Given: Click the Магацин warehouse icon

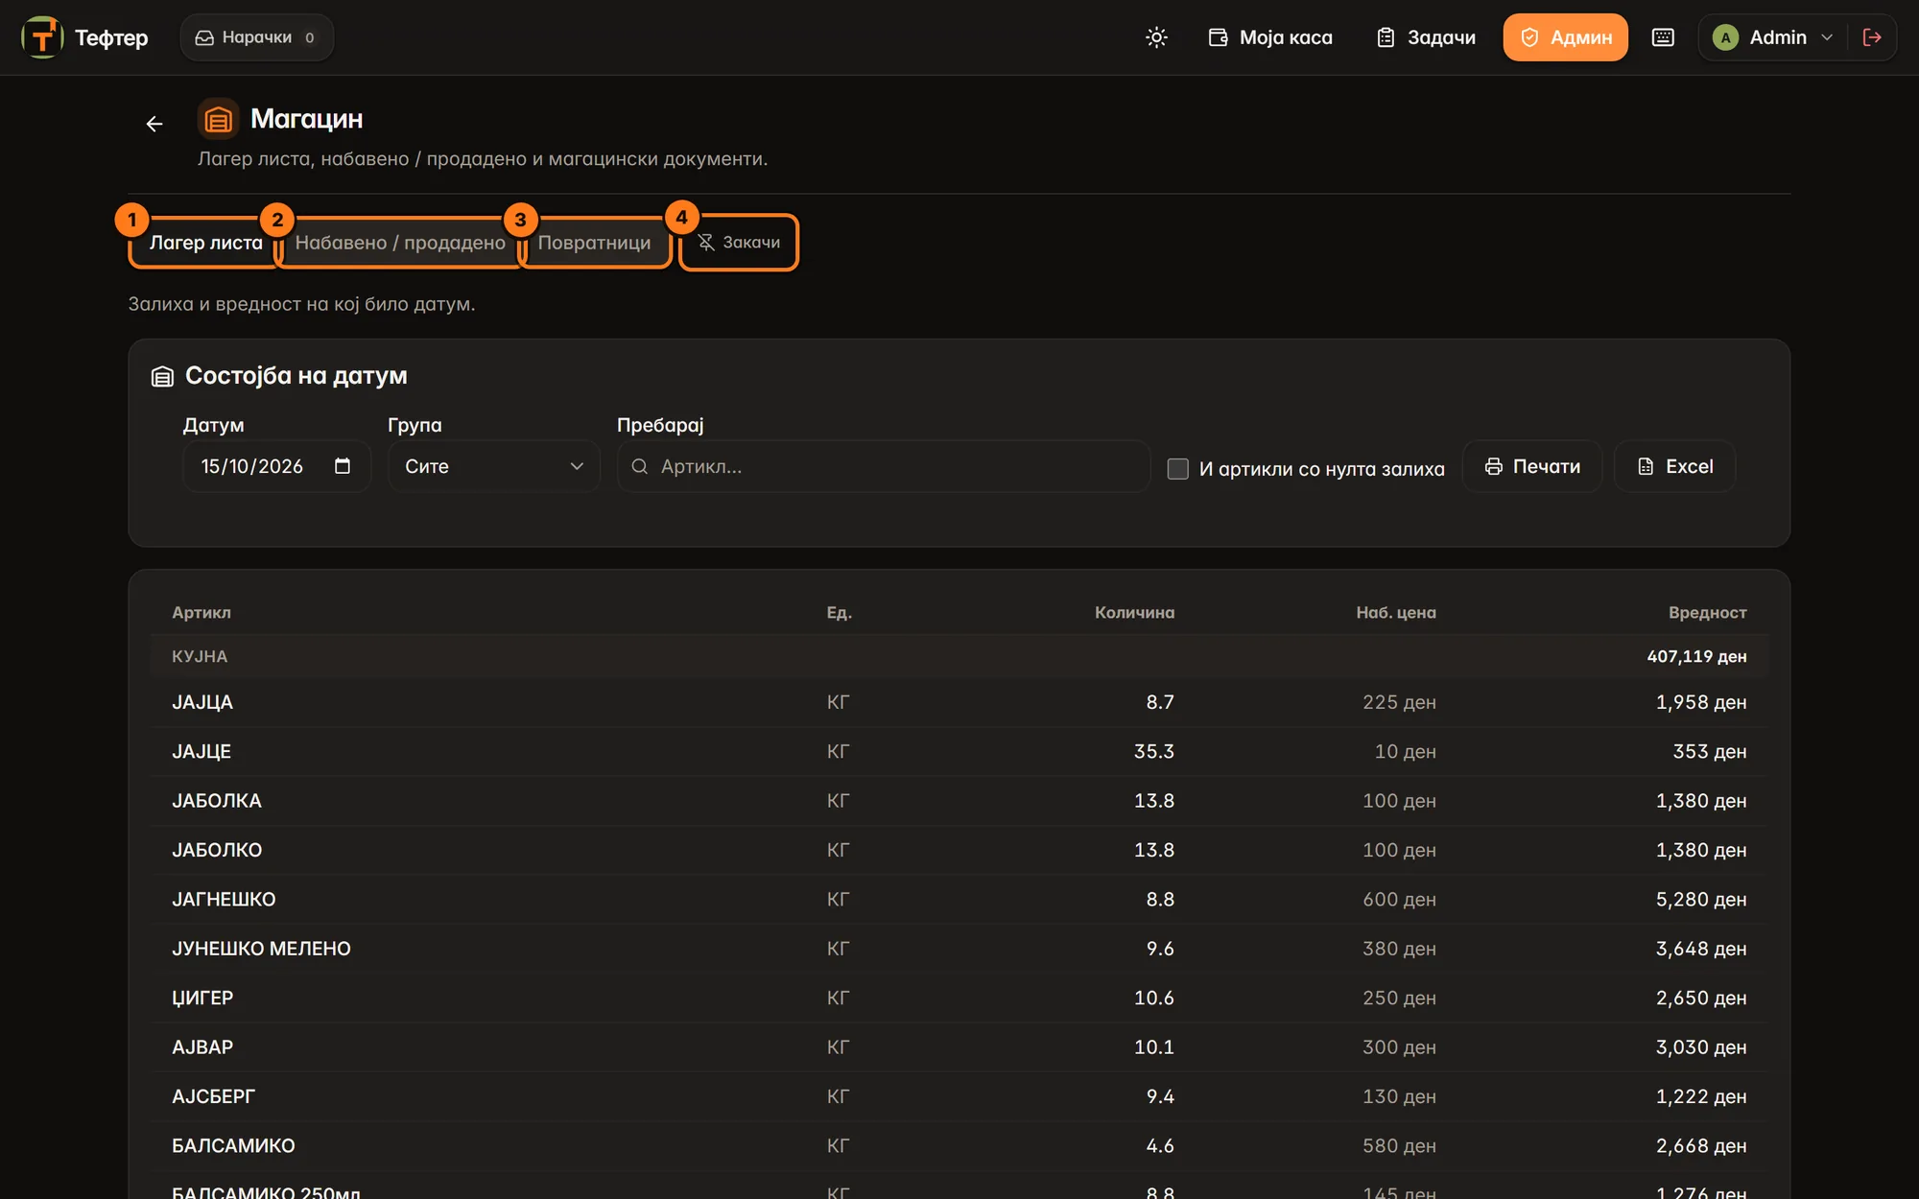Looking at the screenshot, I should [x=218, y=119].
